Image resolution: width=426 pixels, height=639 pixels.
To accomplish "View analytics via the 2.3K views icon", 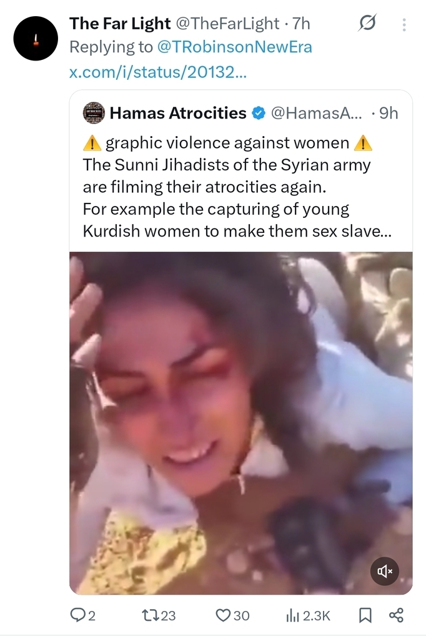I will tap(292, 615).
